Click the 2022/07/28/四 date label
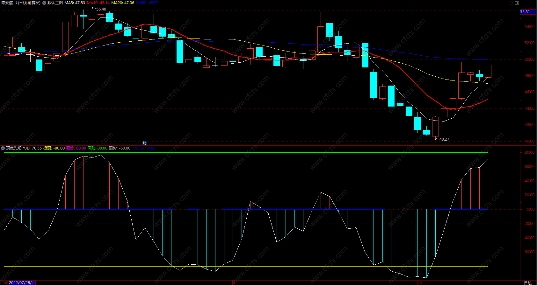 click(22, 283)
